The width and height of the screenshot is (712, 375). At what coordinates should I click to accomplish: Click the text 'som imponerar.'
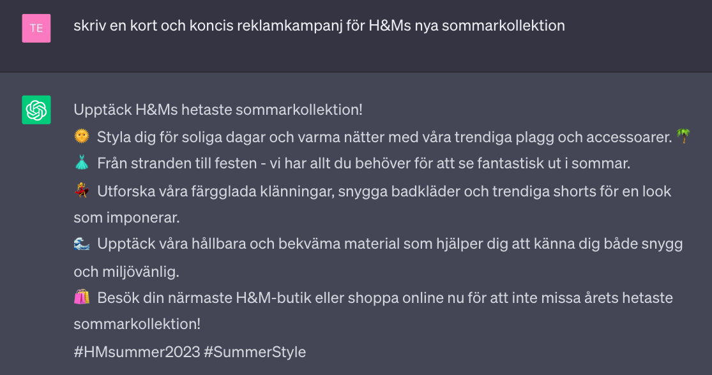[126, 217]
